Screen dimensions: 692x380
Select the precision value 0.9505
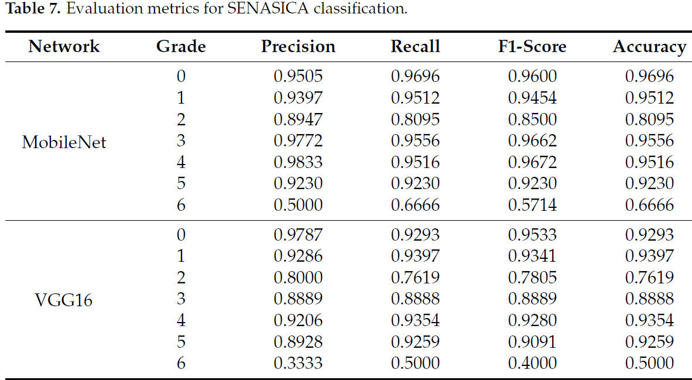pyautogui.click(x=298, y=77)
